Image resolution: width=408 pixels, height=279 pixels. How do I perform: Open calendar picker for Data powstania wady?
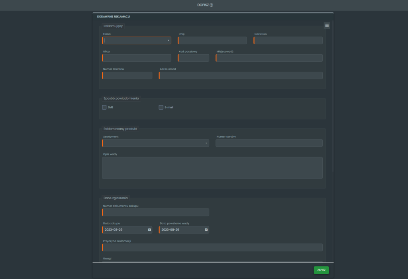point(206,230)
